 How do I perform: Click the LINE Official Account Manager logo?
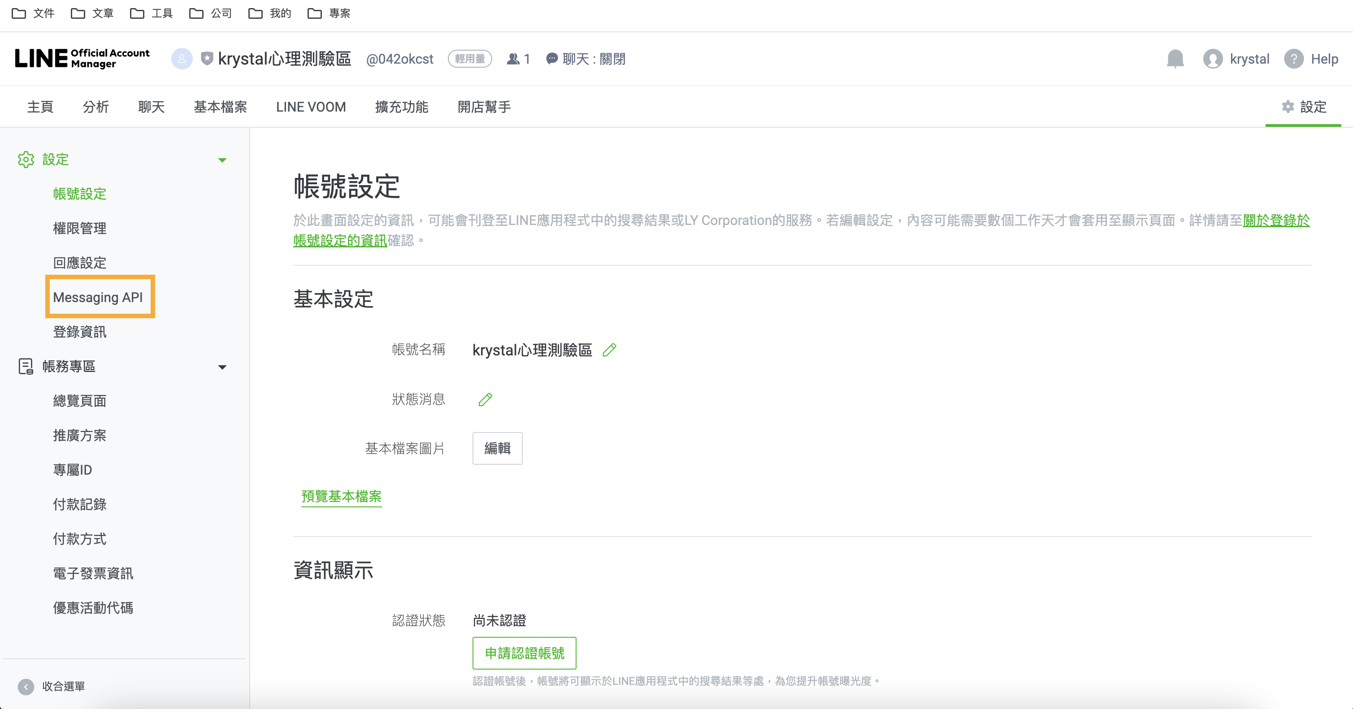(x=82, y=58)
